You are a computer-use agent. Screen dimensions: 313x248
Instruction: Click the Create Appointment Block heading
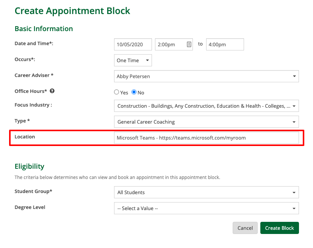72,11
